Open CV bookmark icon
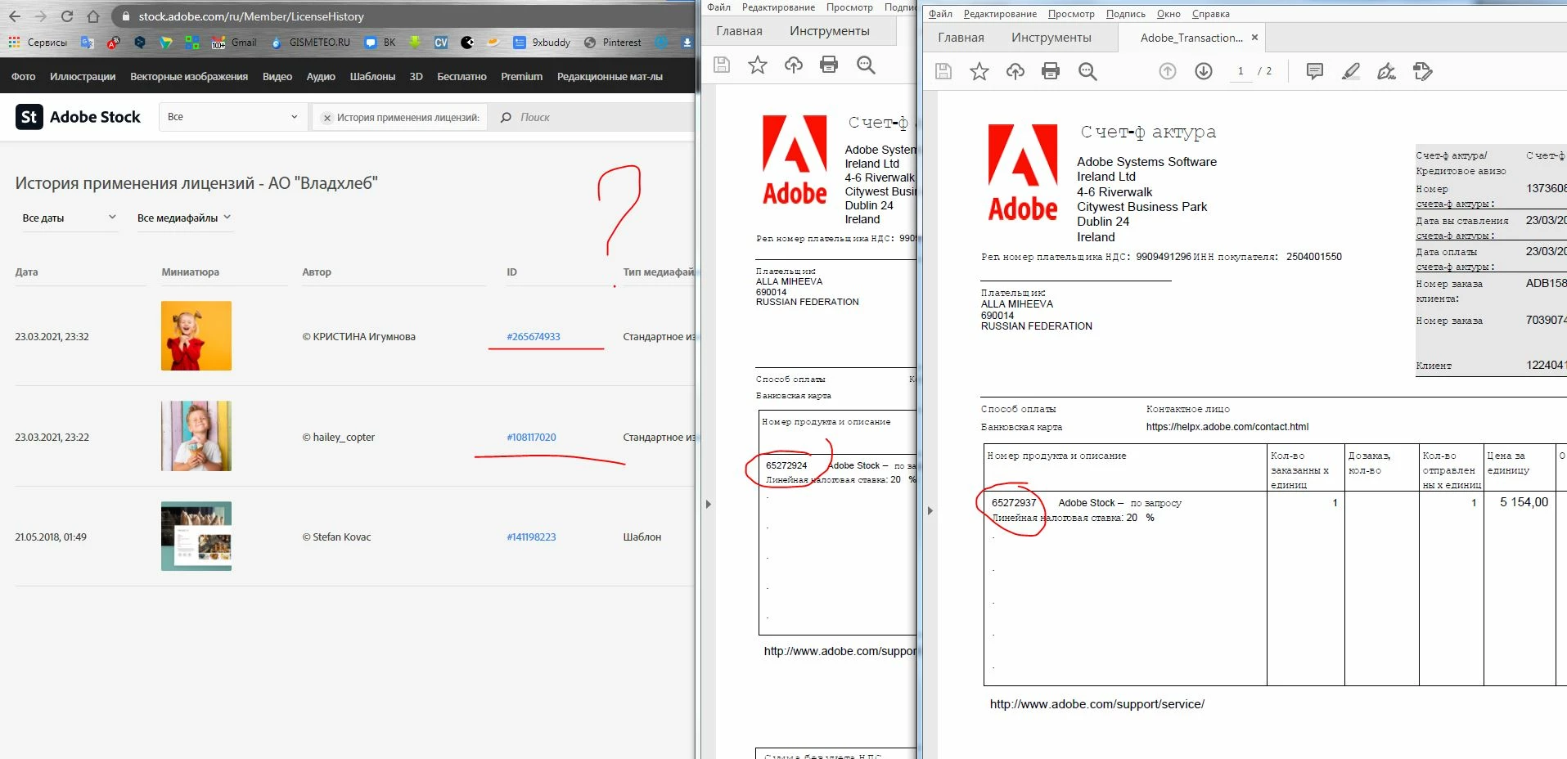Viewport: 1567px width, 759px height. (441, 43)
